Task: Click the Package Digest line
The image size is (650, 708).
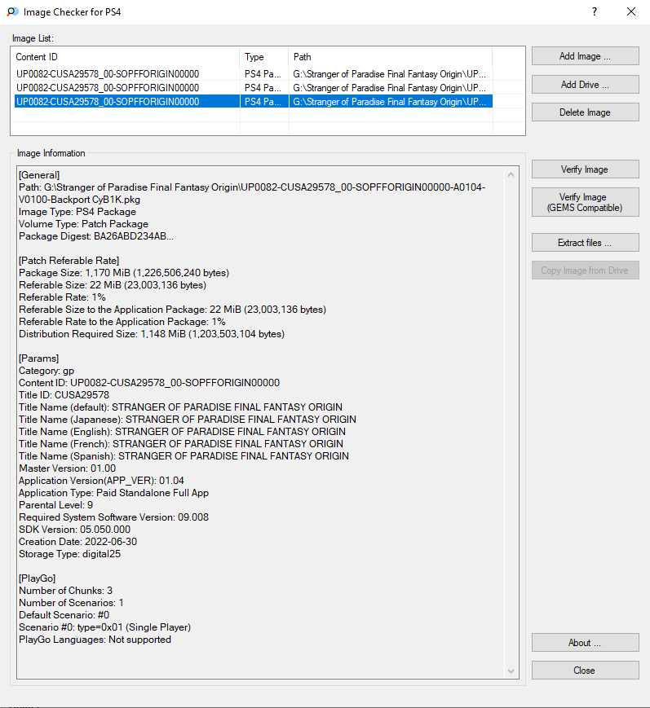Action: coord(95,236)
